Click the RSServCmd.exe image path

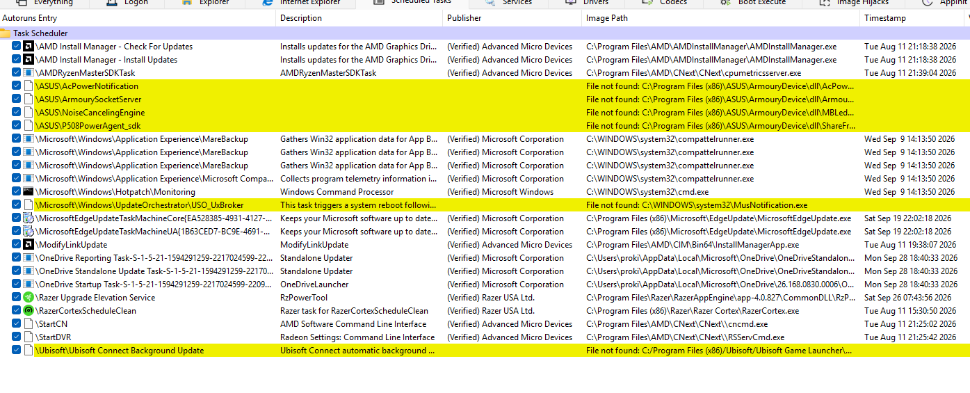[685, 337]
